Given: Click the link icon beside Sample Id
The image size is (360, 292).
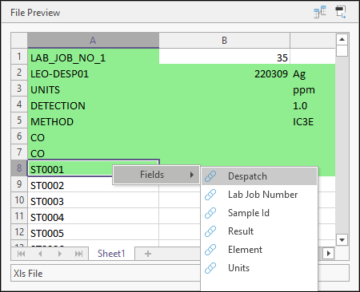Looking at the screenshot, I should coord(210,213).
